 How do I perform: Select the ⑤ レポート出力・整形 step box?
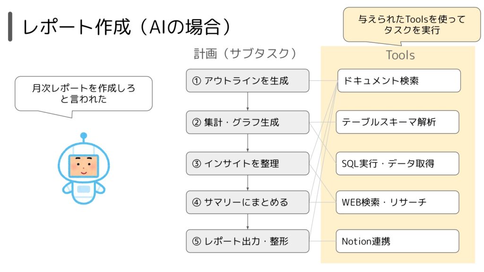click(x=248, y=241)
